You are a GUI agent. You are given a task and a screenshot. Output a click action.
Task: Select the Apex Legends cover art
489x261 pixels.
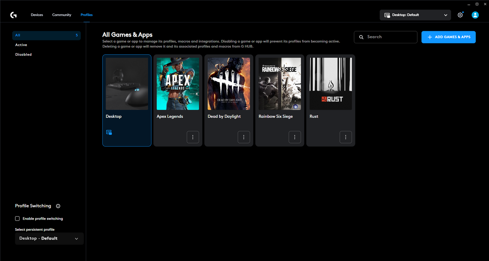point(178,84)
